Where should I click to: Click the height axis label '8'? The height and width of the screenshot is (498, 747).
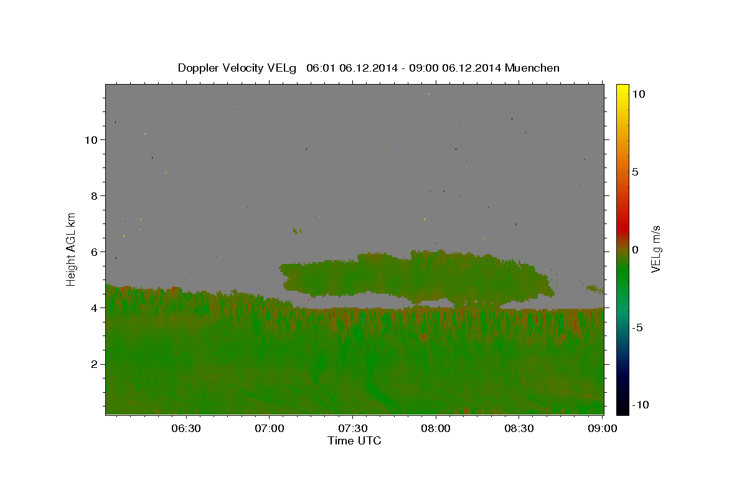click(x=93, y=195)
